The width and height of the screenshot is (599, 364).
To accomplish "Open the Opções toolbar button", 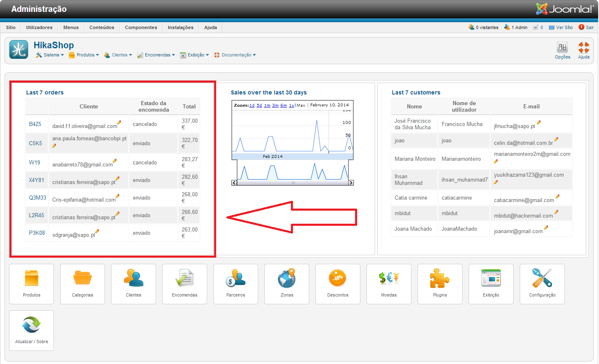I will tap(563, 51).
